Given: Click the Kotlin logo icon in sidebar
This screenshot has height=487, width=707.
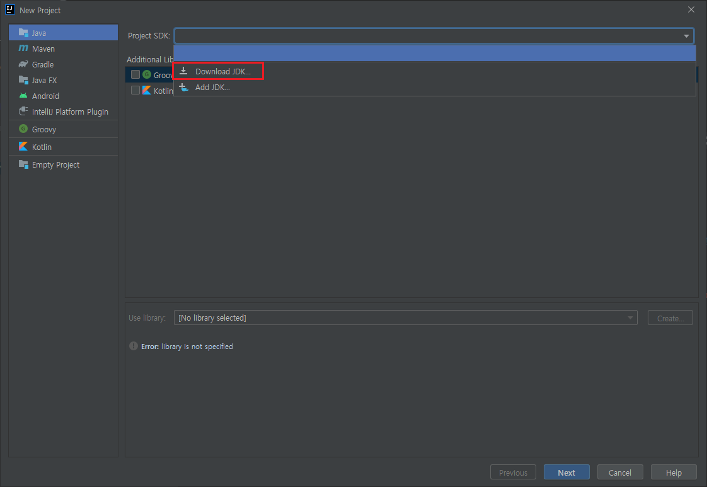Looking at the screenshot, I should pyautogui.click(x=23, y=147).
